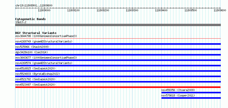Open the nsv6521792 (Sedlazeck2020) label
Viewport: 228px width, 108px height.
click(x=35, y=79)
